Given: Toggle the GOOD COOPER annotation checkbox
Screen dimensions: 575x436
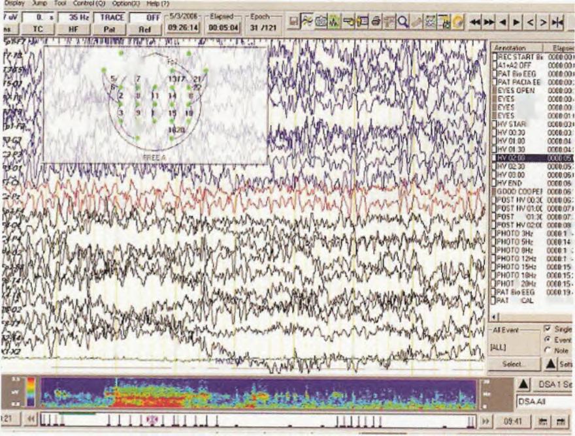Looking at the screenshot, I should [495, 192].
